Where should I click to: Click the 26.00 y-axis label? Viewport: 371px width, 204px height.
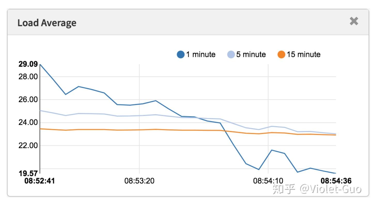[x=28, y=99]
